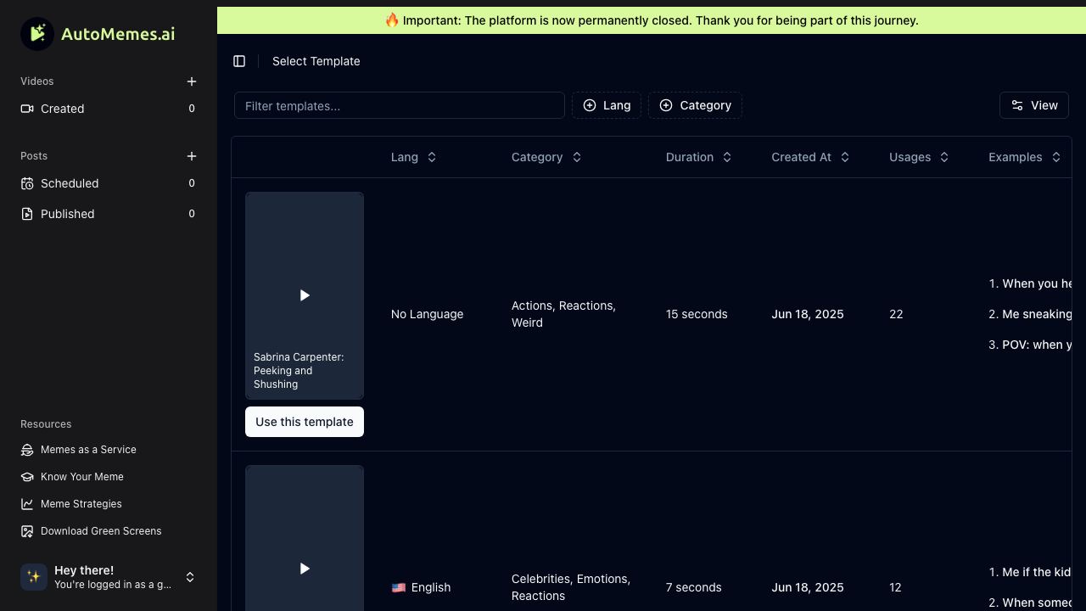Click the sparkles user avatar icon
The height and width of the screenshot is (611, 1086).
(x=34, y=577)
